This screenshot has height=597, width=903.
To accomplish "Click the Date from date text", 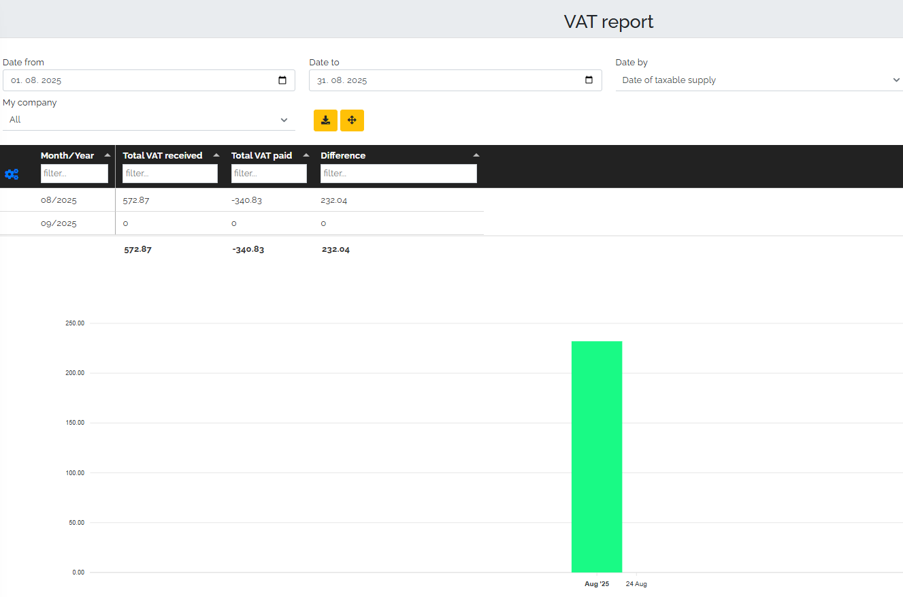I will 36,80.
